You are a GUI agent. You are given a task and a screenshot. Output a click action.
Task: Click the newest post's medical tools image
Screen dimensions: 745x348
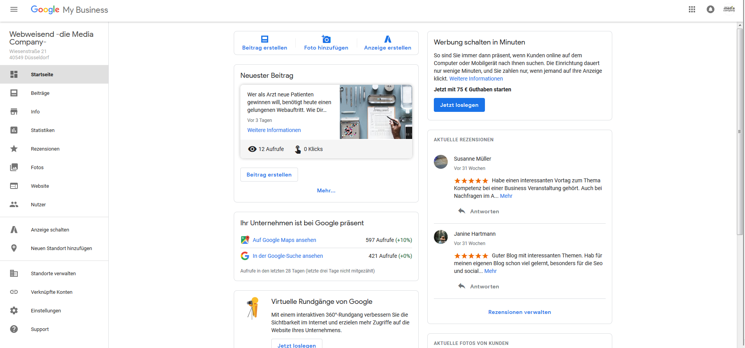coord(376,112)
